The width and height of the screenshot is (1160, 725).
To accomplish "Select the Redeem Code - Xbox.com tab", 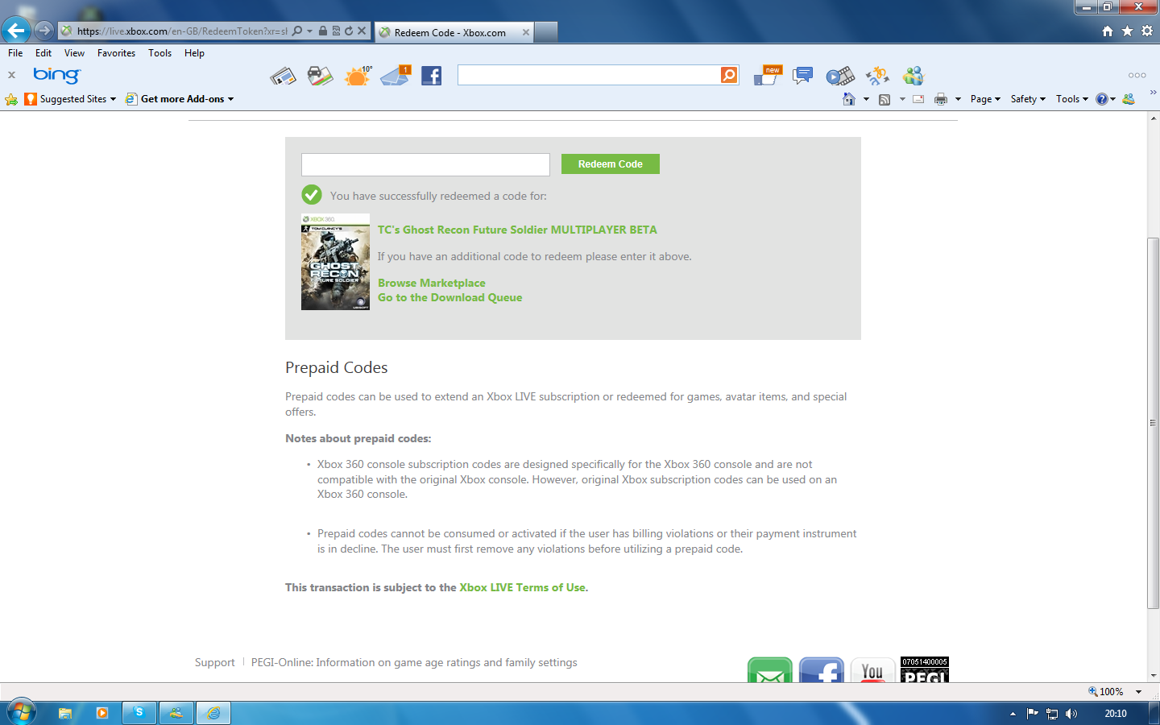I will (x=454, y=32).
